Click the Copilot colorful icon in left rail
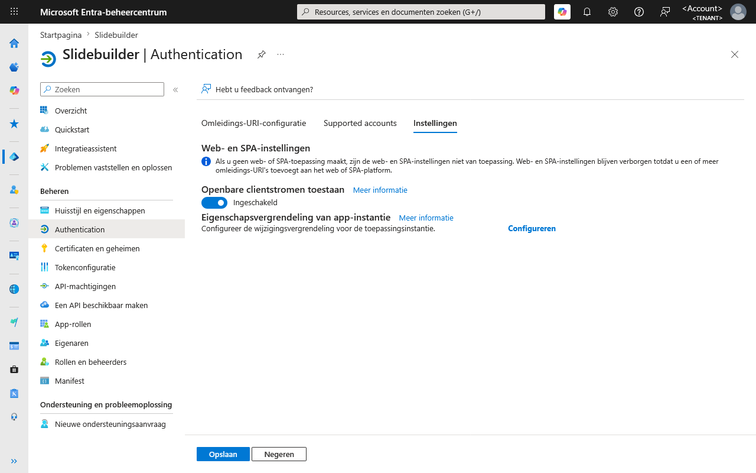Image resolution: width=756 pixels, height=473 pixels. (14, 90)
